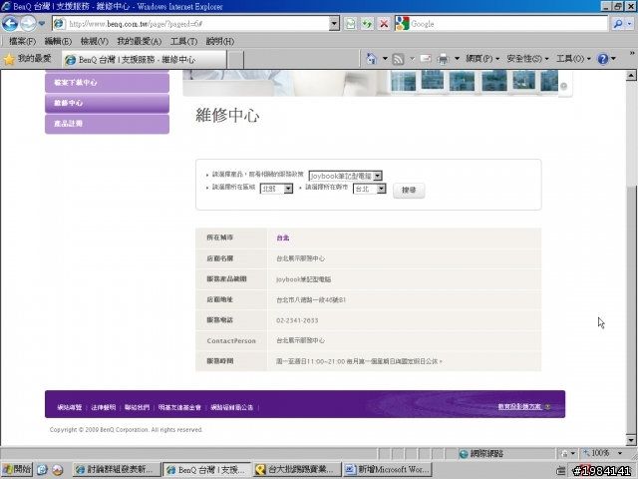Open the region dropdown showing 北部
This screenshot has height=479, width=638.
276,189
